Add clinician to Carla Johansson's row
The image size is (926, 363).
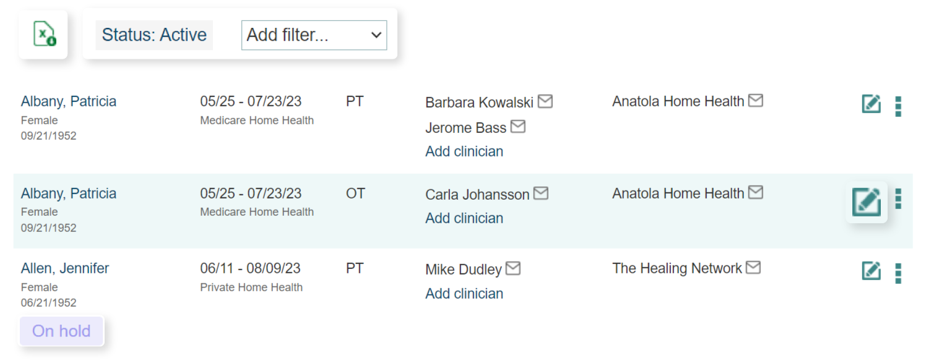click(464, 218)
